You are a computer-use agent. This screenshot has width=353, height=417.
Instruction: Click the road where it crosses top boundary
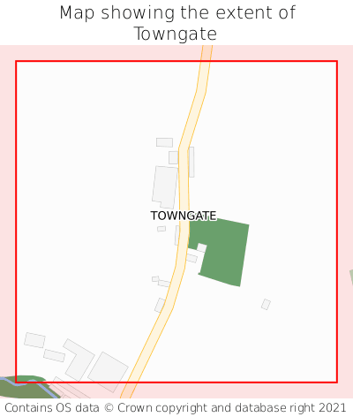[x=206, y=61]
